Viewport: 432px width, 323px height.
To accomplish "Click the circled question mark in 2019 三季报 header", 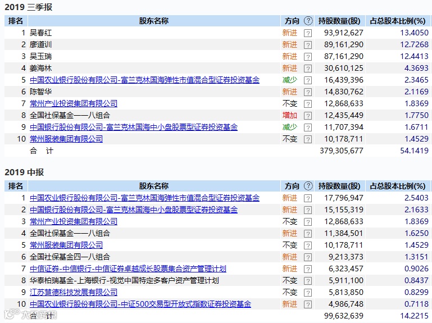I will (308, 21).
